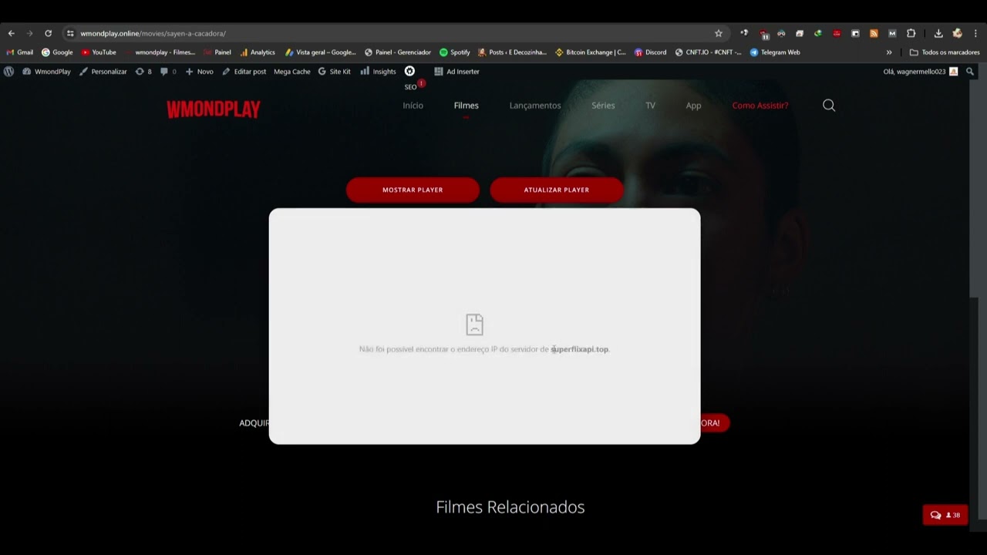987x555 pixels.
Task: Reload the current browser page
Action: point(48,33)
